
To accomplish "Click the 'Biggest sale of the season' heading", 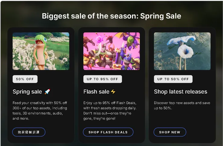I will click(x=111, y=16).
